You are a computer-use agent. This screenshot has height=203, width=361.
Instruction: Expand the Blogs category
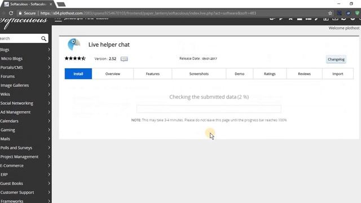tap(49, 50)
